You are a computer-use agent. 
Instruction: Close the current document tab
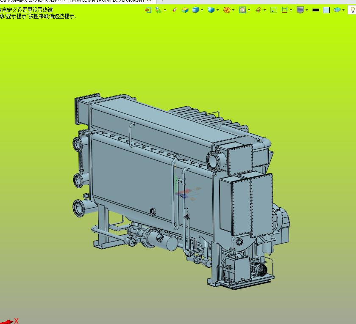pyautogui.click(x=149, y=1)
